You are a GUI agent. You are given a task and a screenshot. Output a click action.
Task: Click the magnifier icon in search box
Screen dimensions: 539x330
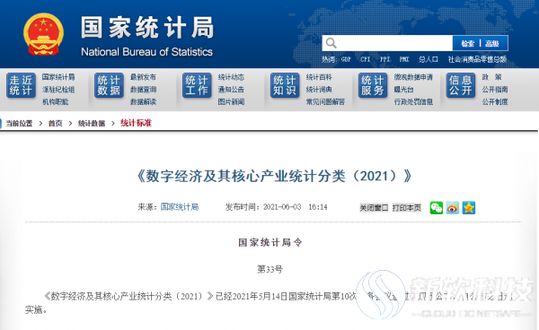tap(331, 43)
